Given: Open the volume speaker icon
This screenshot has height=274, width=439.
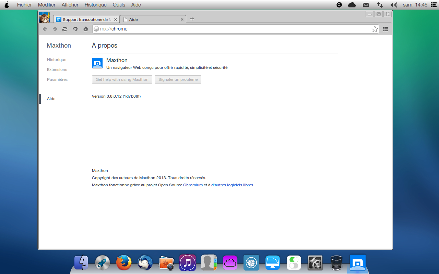Looking at the screenshot, I should (394, 5).
